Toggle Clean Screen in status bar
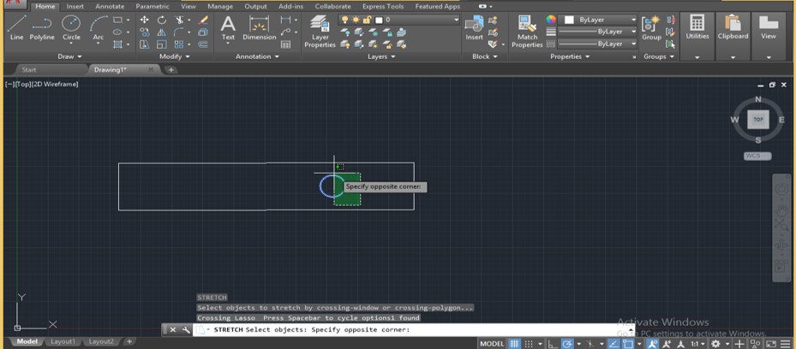The width and height of the screenshot is (796, 349). pos(773,344)
